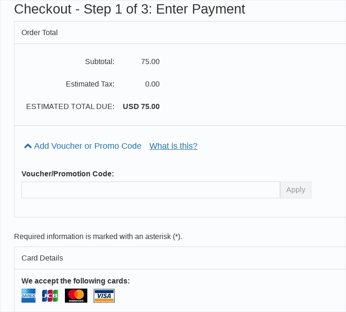
Task: Click the Estimated Tax value 0.00
Action: pyautogui.click(x=152, y=84)
